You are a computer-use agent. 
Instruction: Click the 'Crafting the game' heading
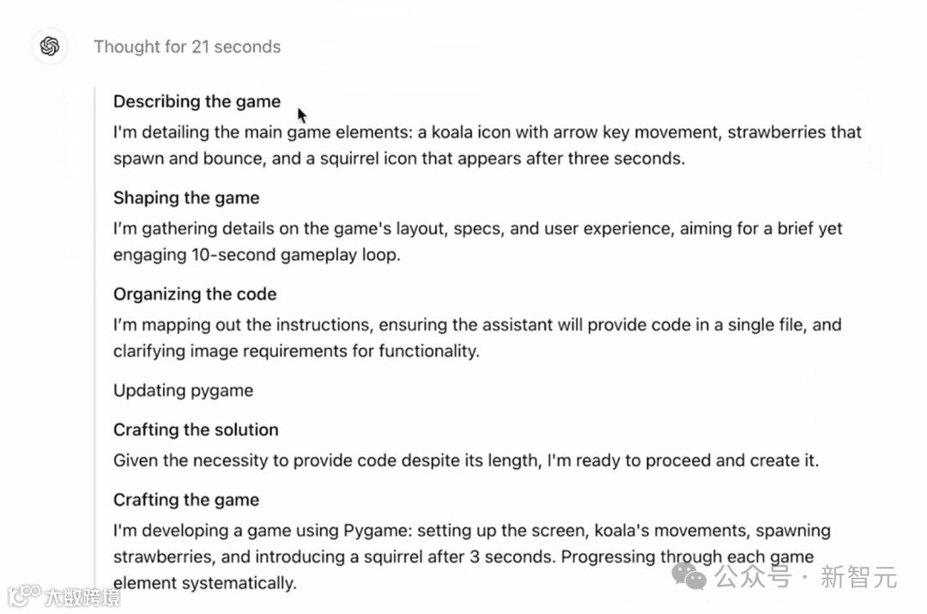pos(186,500)
